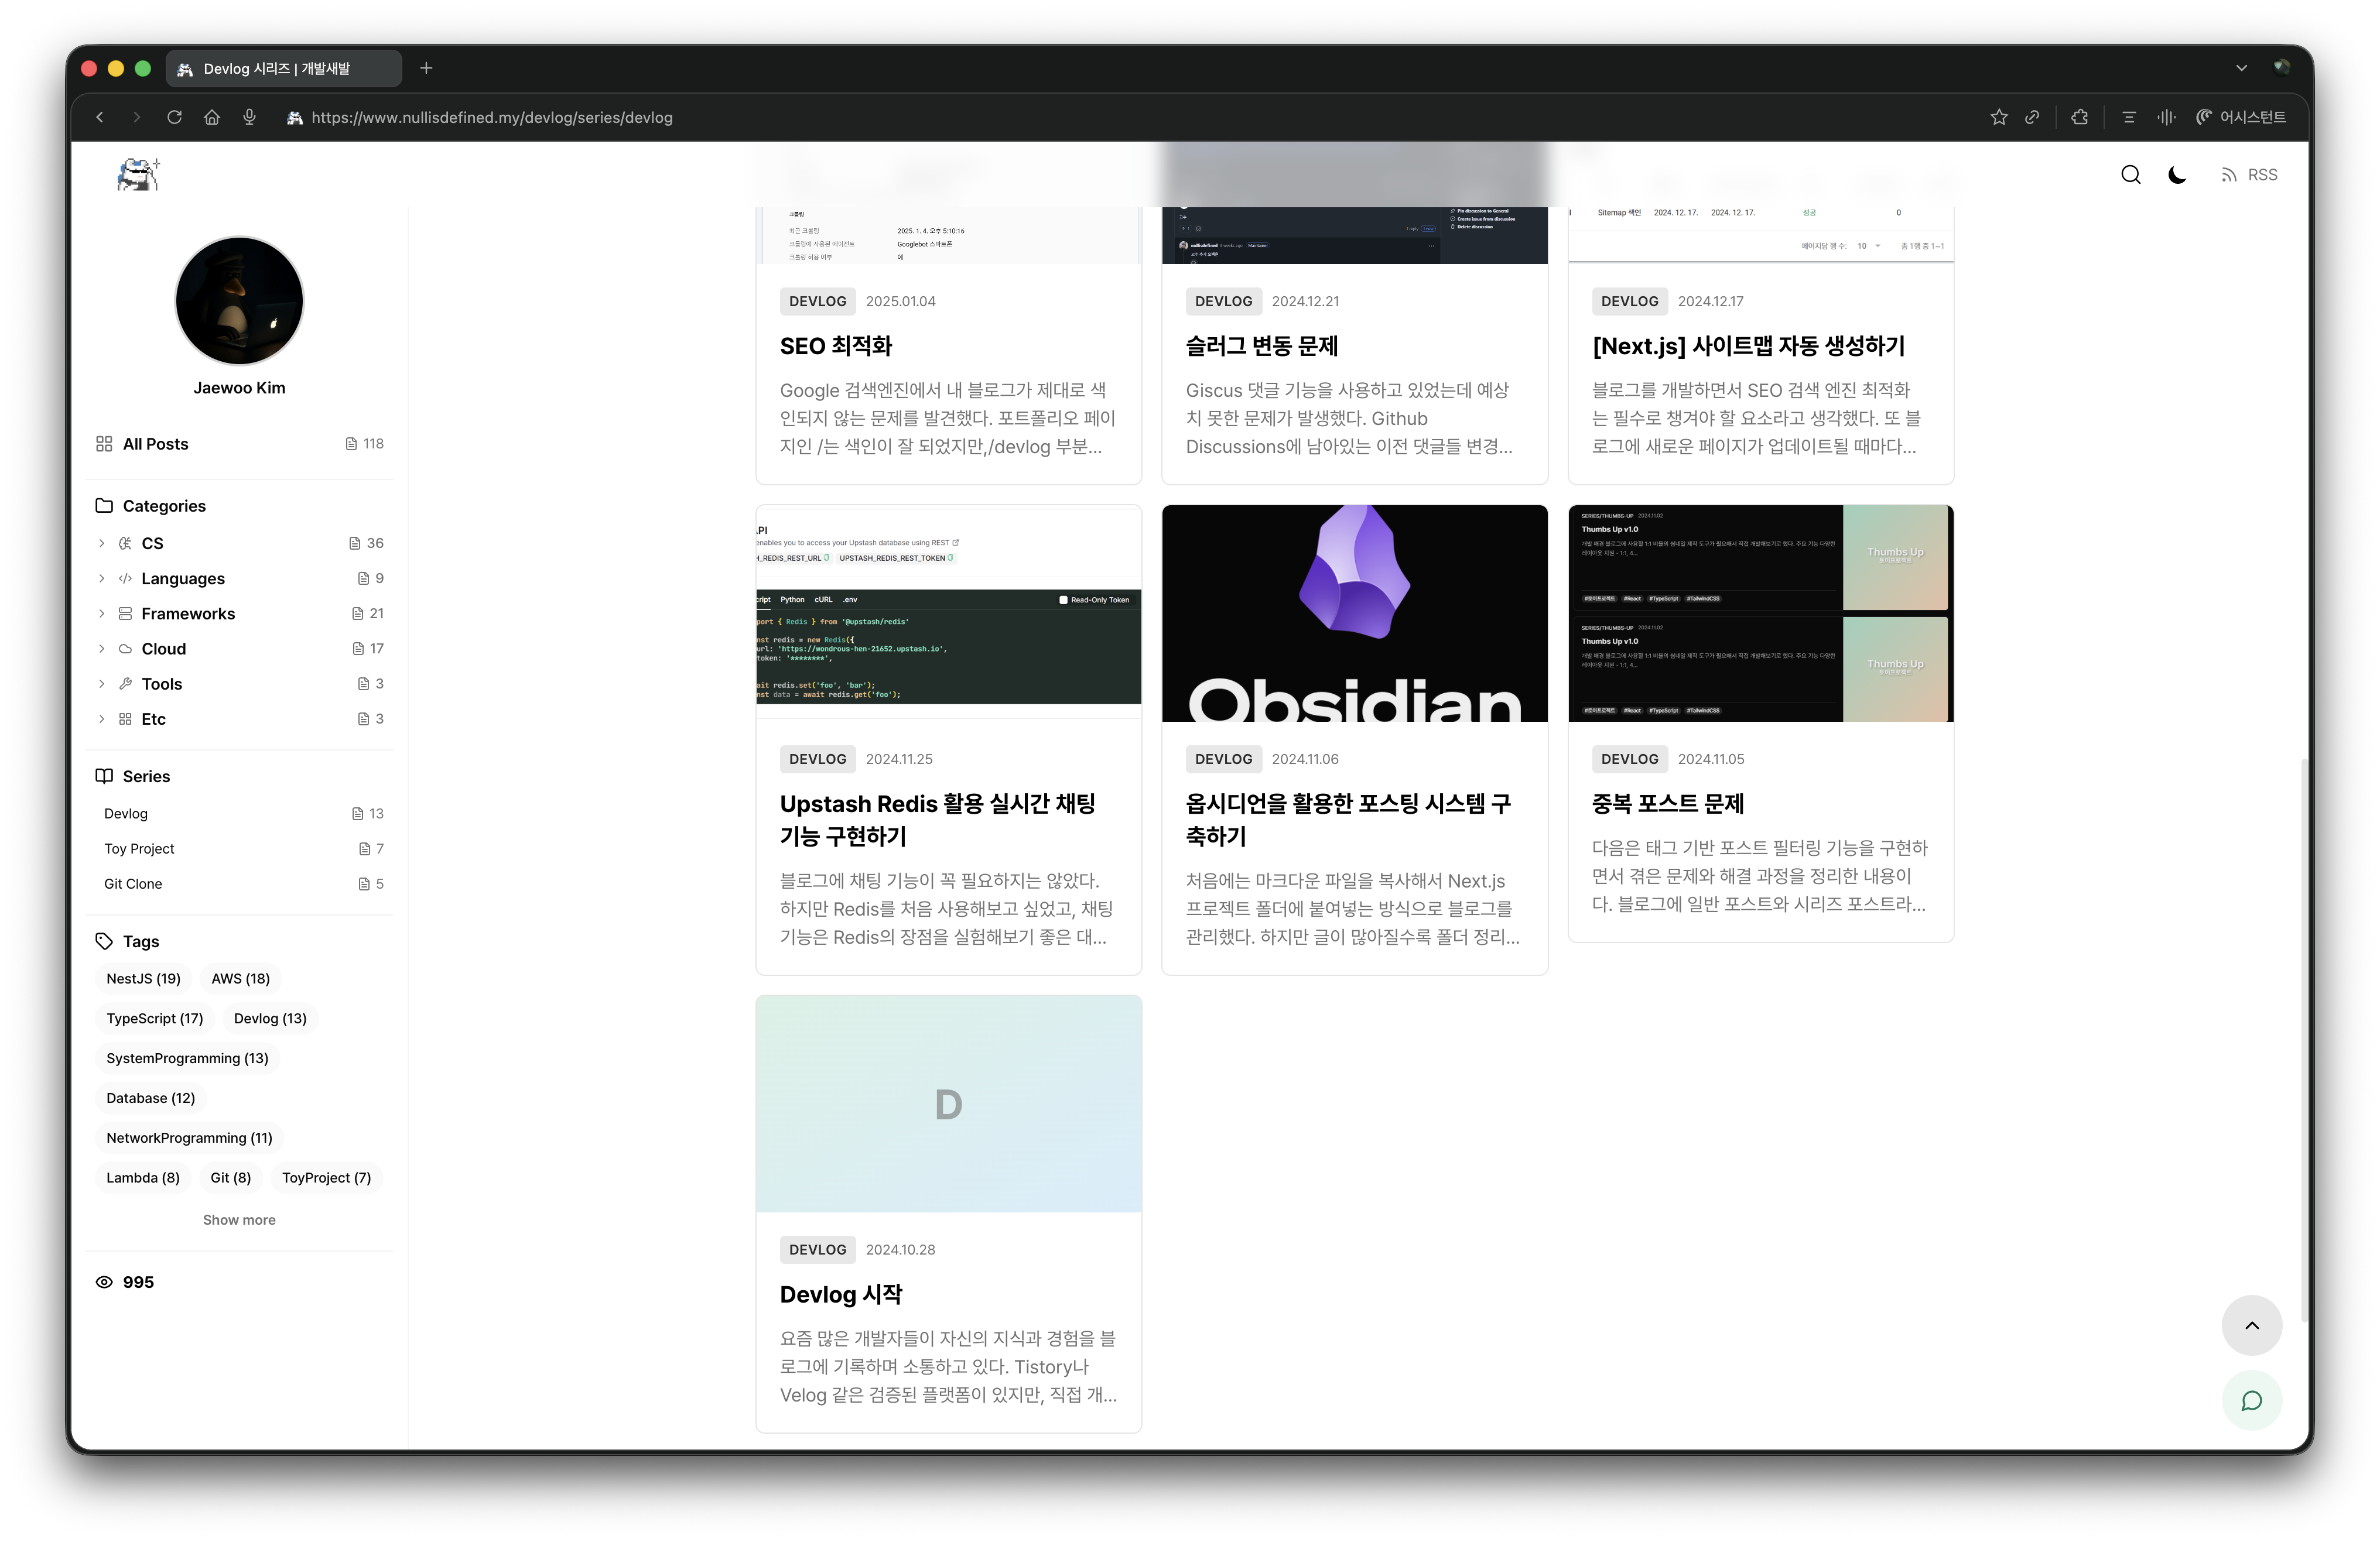
Task: Click the audio waveform icon in the toolbar
Action: pyautogui.click(x=2166, y=117)
